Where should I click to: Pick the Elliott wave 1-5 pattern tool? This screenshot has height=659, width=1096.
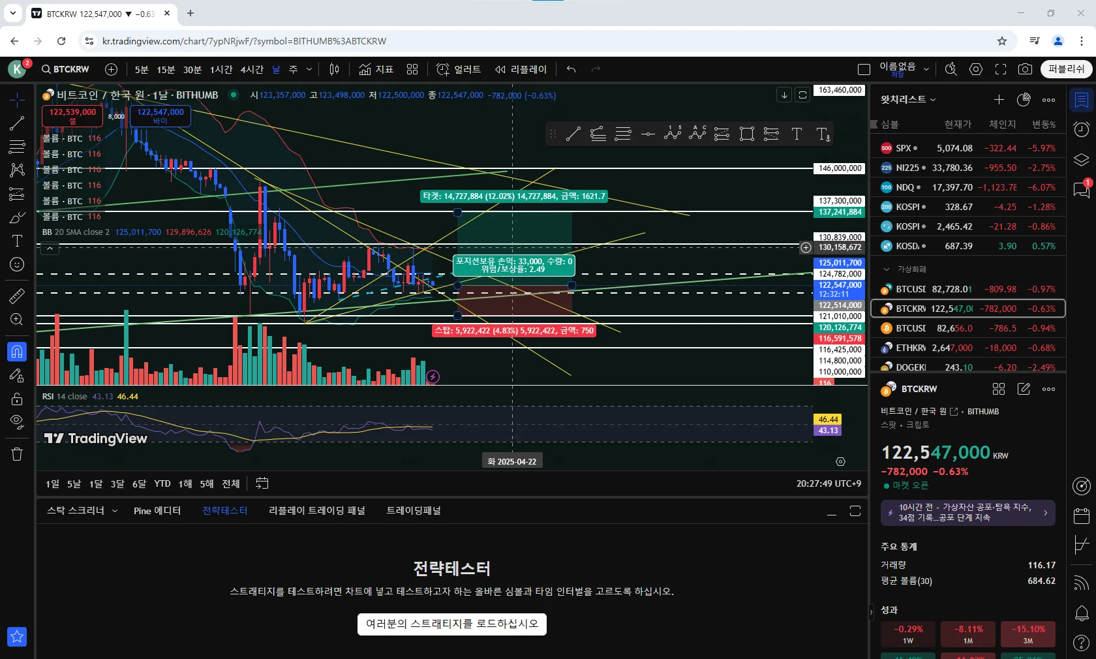tap(673, 134)
